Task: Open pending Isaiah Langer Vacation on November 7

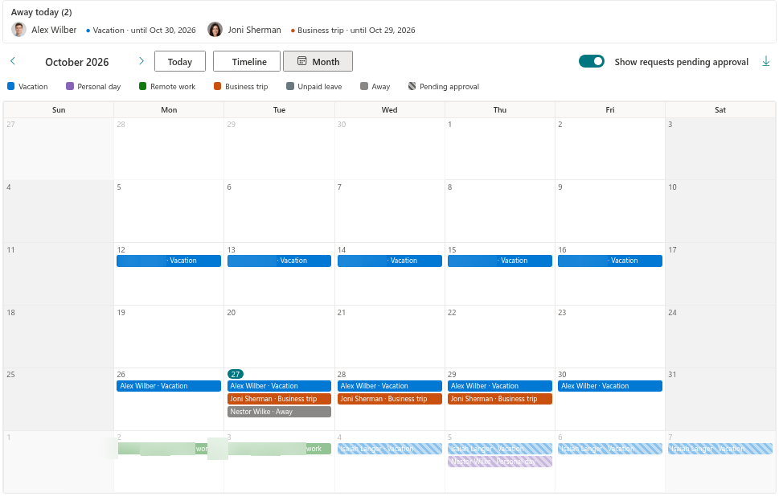Action: click(x=720, y=449)
